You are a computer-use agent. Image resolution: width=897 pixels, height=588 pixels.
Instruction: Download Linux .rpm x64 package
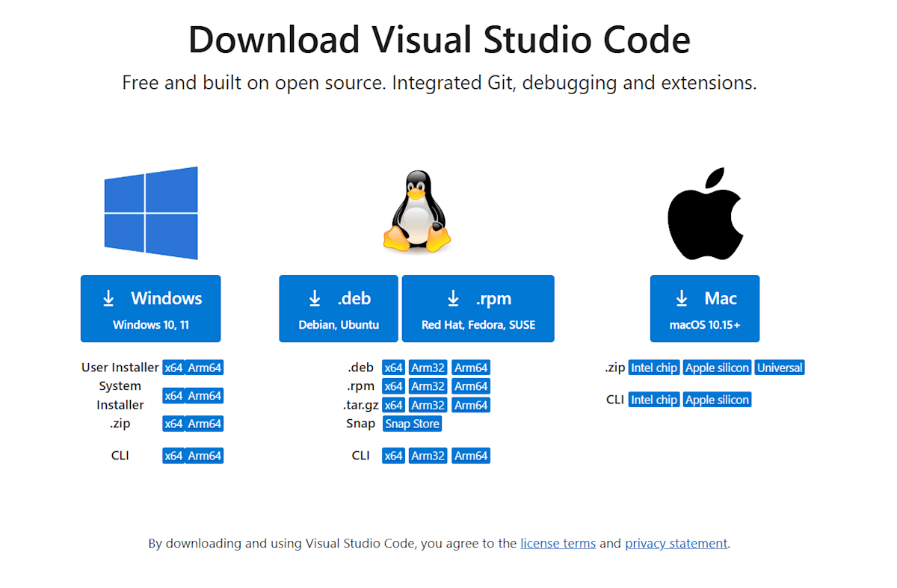tap(394, 386)
